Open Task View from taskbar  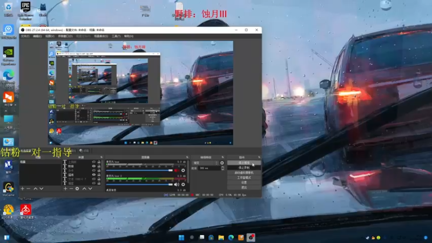pos(201,238)
